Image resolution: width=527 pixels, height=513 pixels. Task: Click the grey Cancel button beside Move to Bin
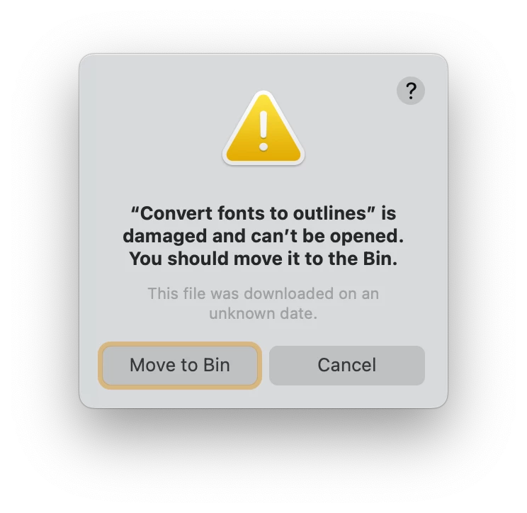tap(347, 366)
